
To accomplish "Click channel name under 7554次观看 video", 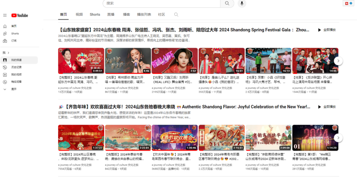I will tap(75, 165).
